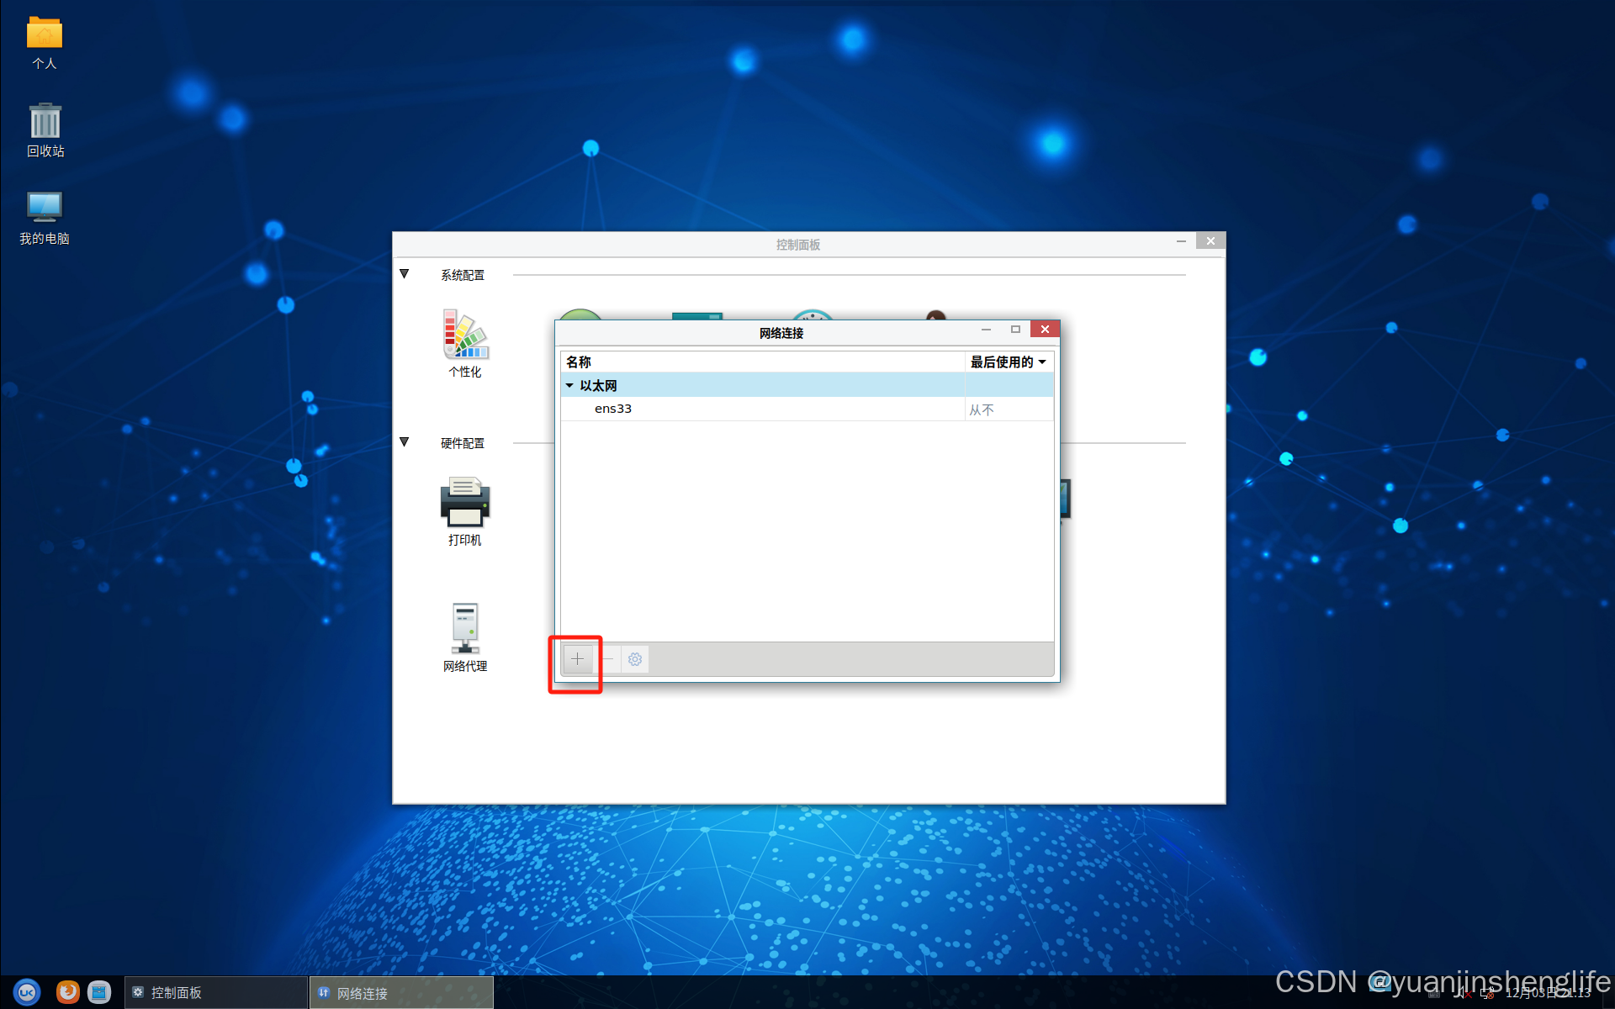The height and width of the screenshot is (1009, 1615).
Task: Open the file manager taskbar icon
Action: [99, 992]
